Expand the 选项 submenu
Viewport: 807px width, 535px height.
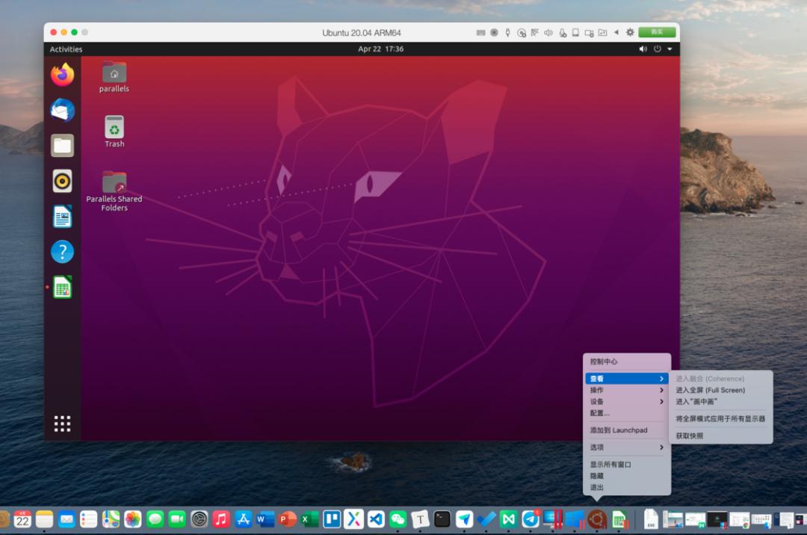point(626,447)
